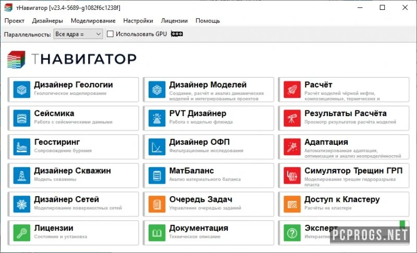This screenshot has height=253, width=417.
Task: Click the Расчёт title text
Action: [318, 85]
